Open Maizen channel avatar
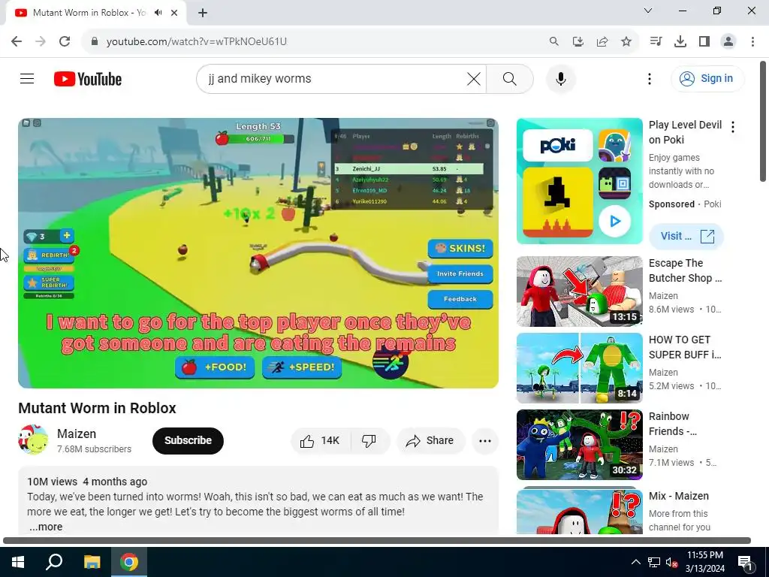Screen dimensions: 769x577 tap(33, 440)
